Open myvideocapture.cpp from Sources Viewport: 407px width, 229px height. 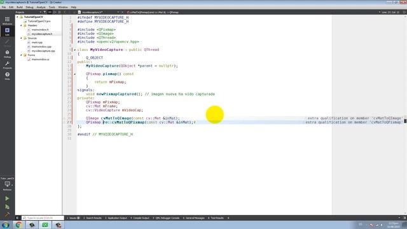43,51
